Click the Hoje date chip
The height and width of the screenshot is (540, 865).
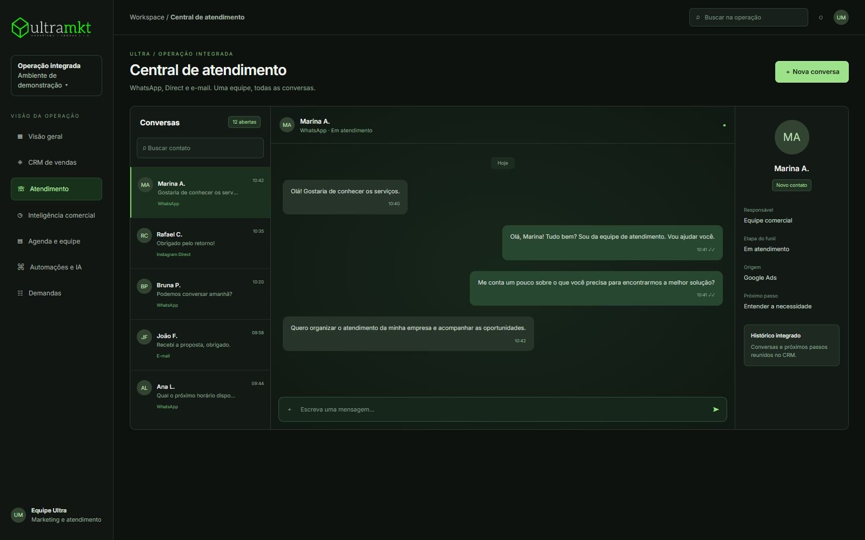pyautogui.click(x=503, y=163)
